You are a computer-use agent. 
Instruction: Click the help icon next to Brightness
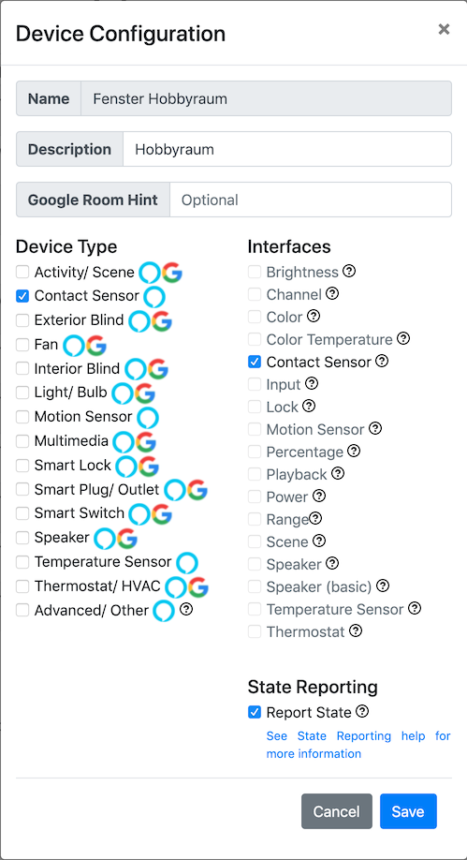349,271
